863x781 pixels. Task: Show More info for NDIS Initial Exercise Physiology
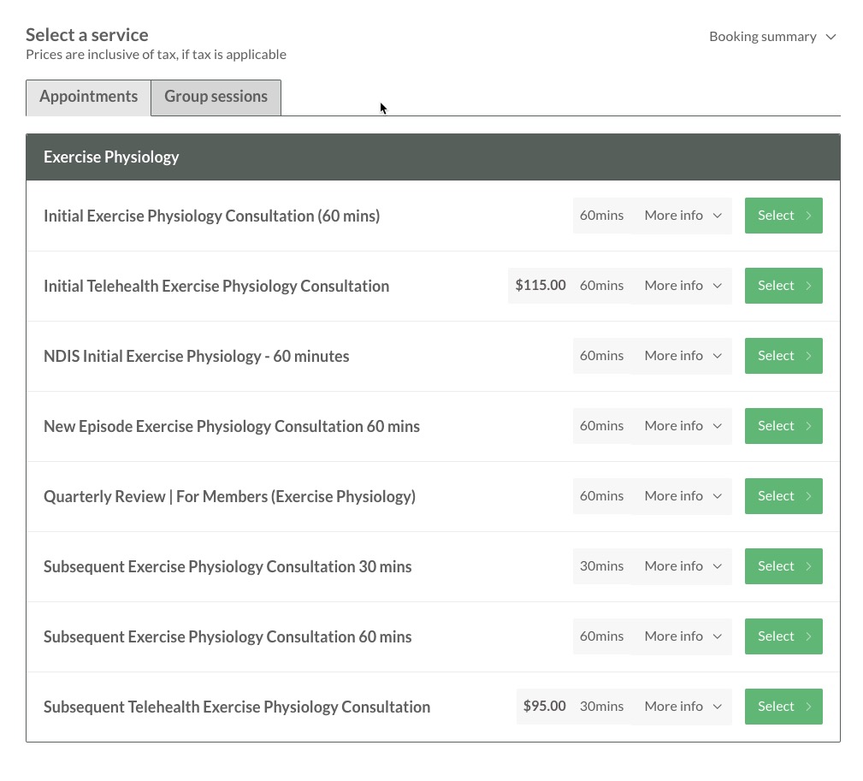pos(683,356)
